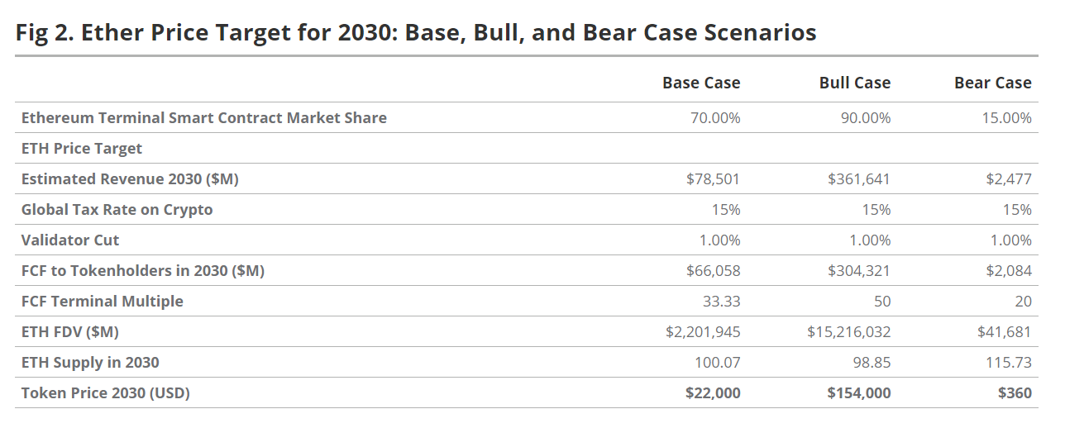Click the Token Price 2030 (USD) row label
The image size is (1065, 428).
pyautogui.click(x=106, y=393)
